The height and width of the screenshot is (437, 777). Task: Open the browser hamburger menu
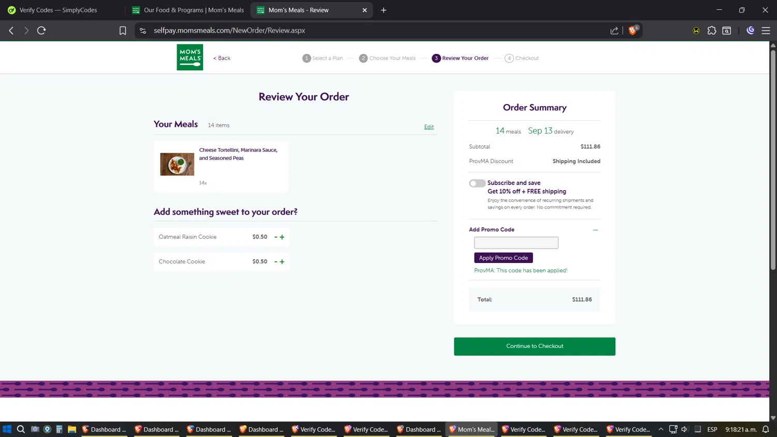(766, 31)
